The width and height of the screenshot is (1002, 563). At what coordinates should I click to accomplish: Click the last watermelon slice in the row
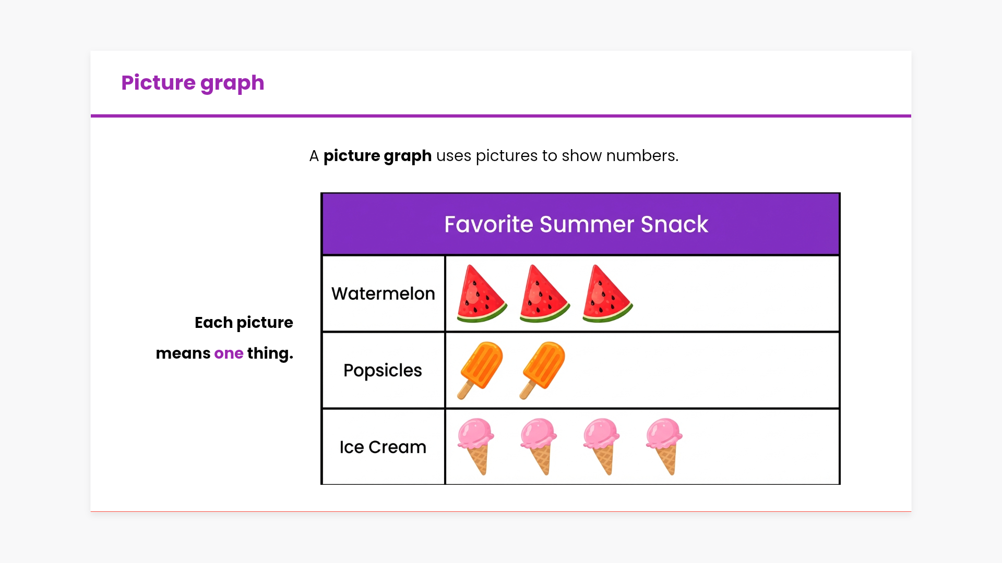(606, 295)
